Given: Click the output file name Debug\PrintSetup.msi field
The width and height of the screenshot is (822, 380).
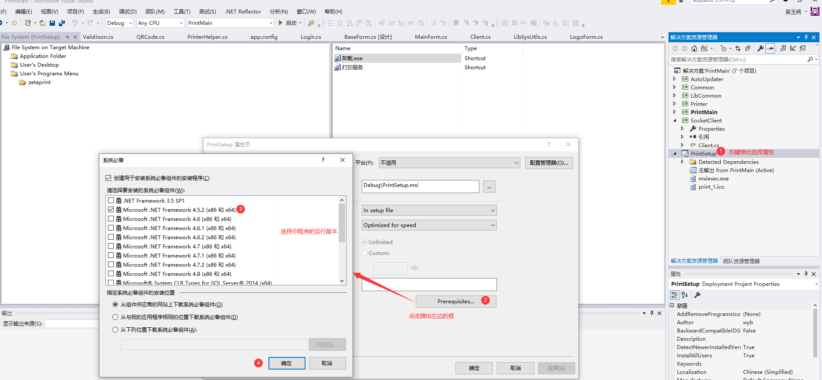Looking at the screenshot, I should pos(421,187).
